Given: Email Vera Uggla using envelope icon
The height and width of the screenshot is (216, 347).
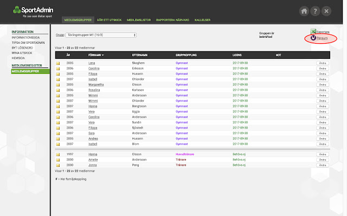Looking at the screenshot, I should pos(58,112).
